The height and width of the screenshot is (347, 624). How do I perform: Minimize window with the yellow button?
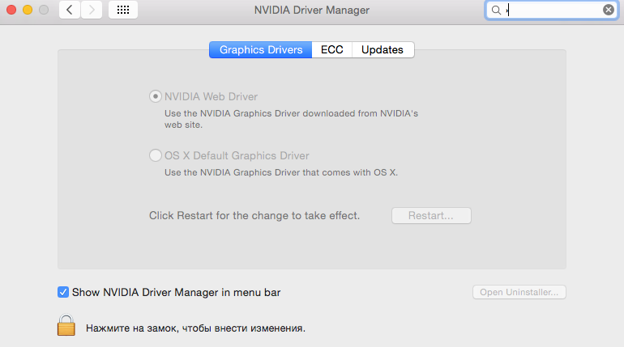pos(28,10)
